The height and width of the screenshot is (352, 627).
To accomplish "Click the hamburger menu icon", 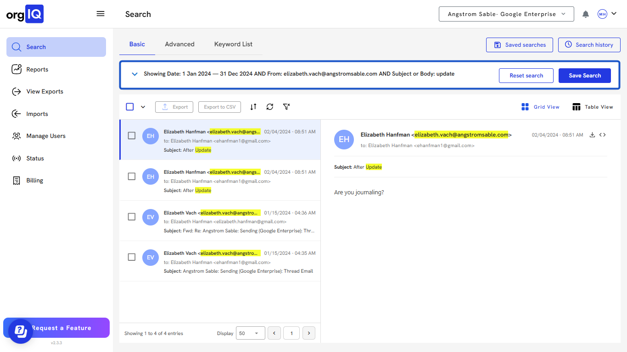I will click(x=101, y=14).
